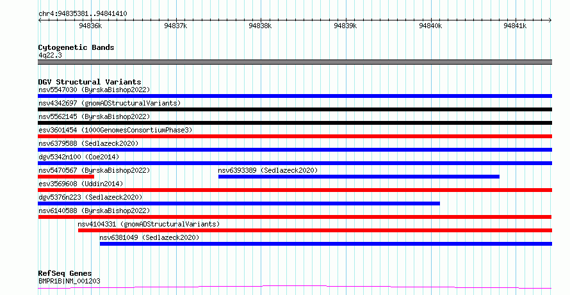Select the blue bar under nsv5547030
The width and height of the screenshot is (570, 295).
(x=295, y=96)
